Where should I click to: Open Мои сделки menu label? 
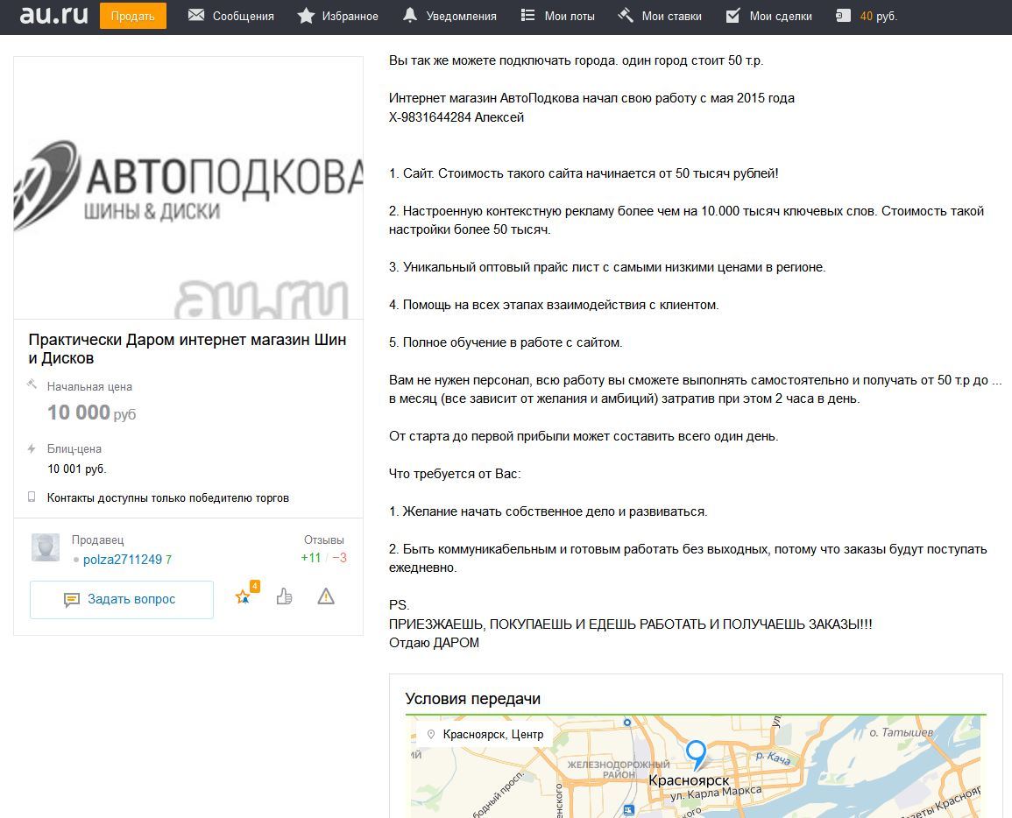[781, 16]
